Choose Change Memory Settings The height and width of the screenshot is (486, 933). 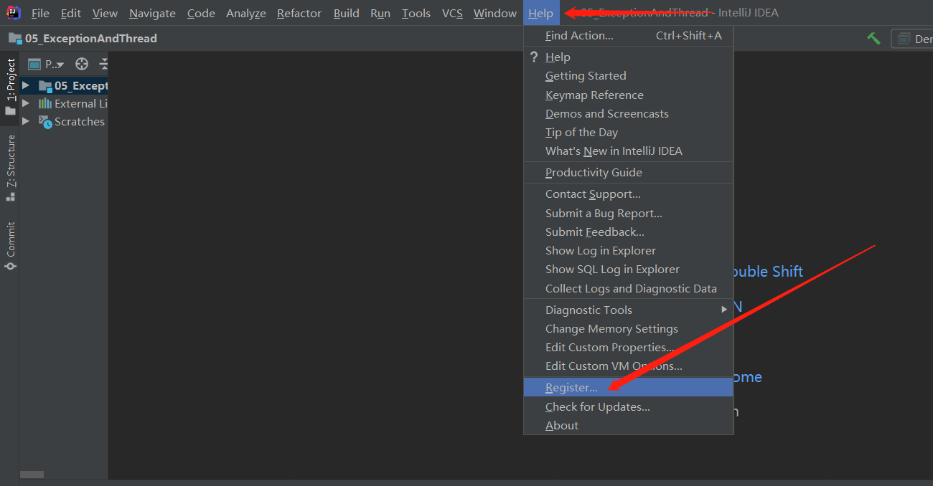click(x=628, y=328)
